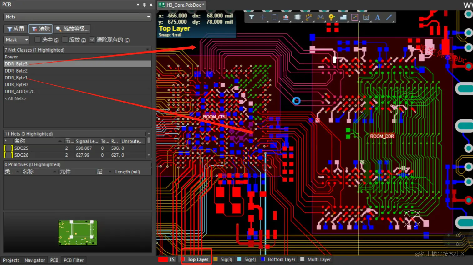Toggle the 缩放 zoom checkbox
This screenshot has width=473, height=265.
65,40
